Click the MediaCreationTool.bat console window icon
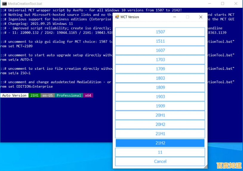This screenshot has height=171, width=243. 4,4
